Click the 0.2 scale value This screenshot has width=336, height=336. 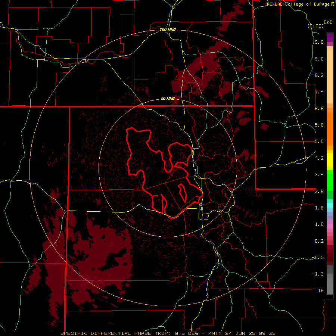(x=319, y=241)
